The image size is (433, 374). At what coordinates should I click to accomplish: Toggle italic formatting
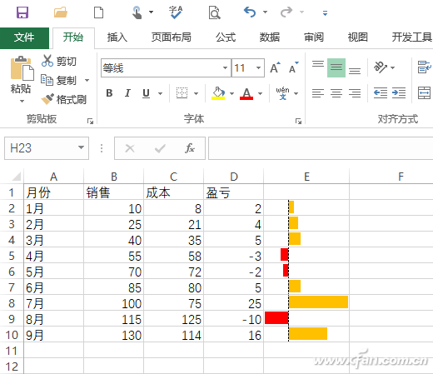click(127, 93)
